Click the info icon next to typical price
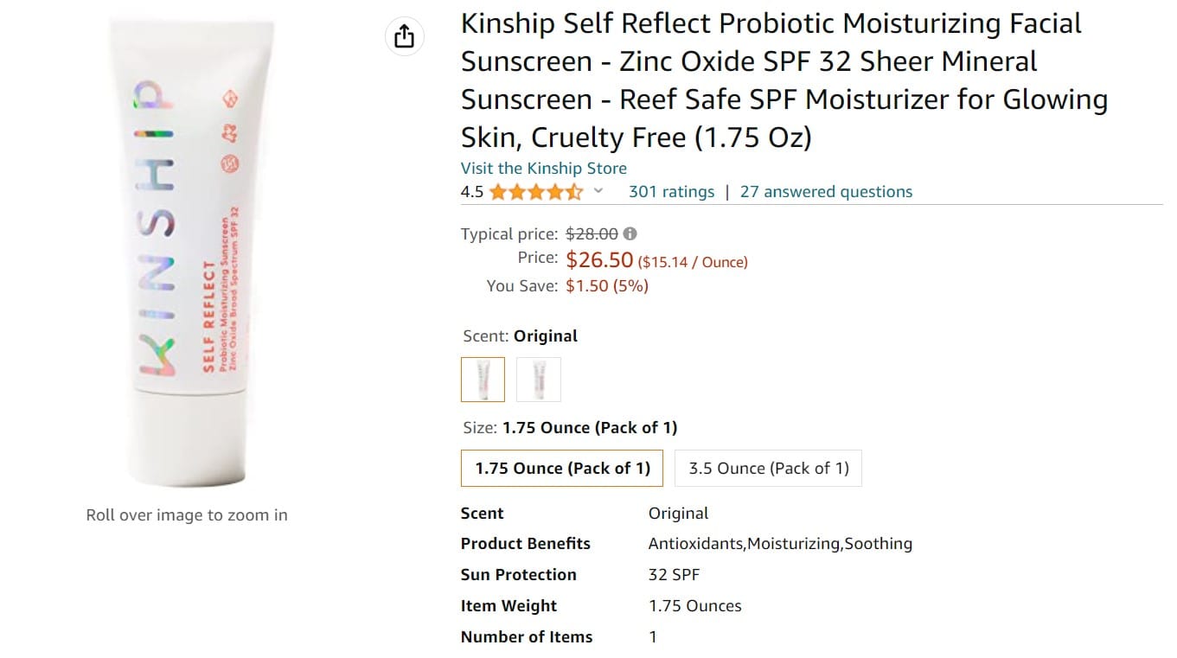 pos(630,233)
